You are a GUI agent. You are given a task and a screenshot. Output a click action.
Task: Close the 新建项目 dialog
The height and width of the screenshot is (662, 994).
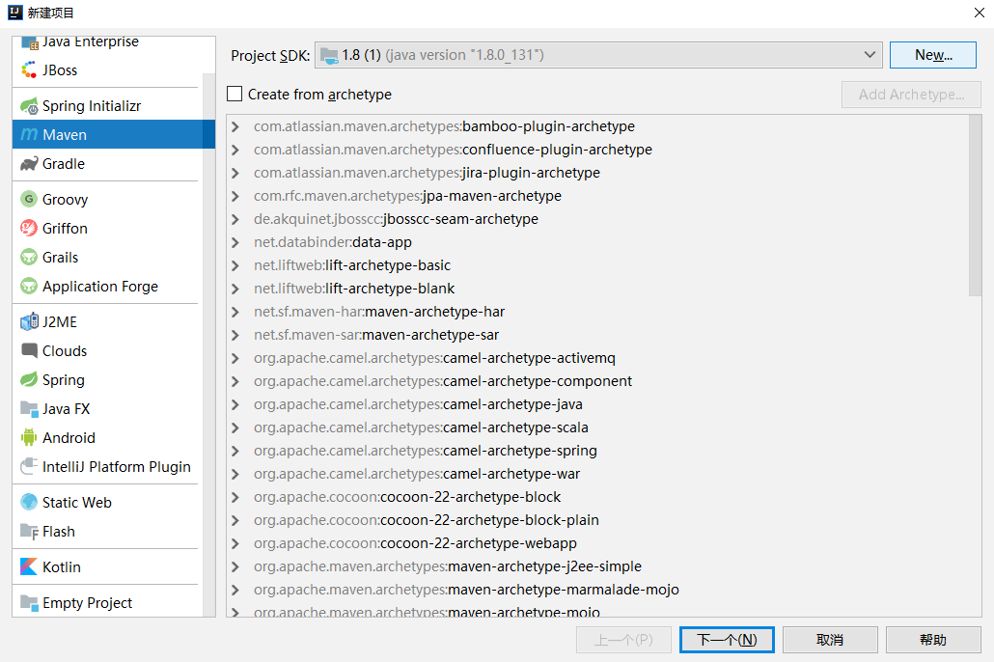(979, 13)
